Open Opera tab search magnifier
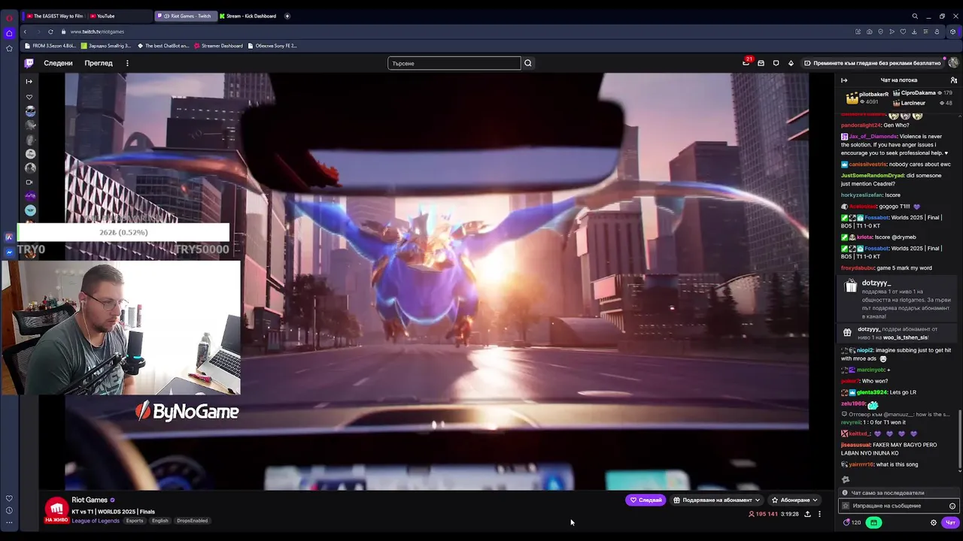Screen dimensions: 963x541 click(915, 16)
